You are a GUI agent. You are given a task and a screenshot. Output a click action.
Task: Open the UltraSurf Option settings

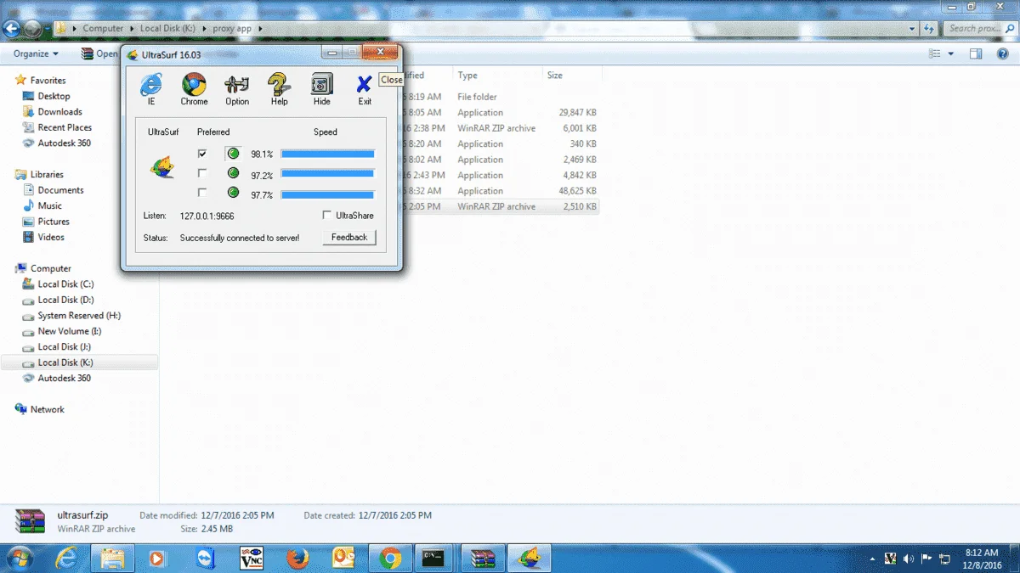coord(237,88)
